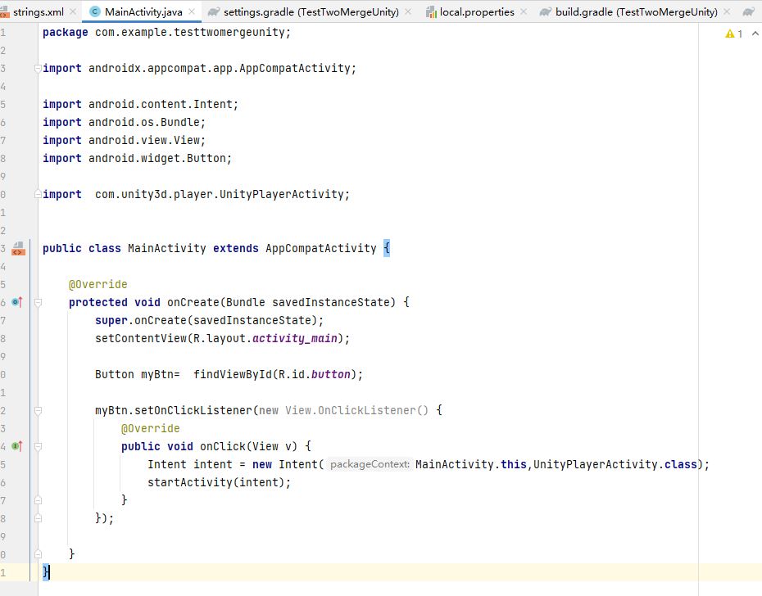The width and height of the screenshot is (762, 596).
Task: Fold the onClick method
Action: pos(38,446)
